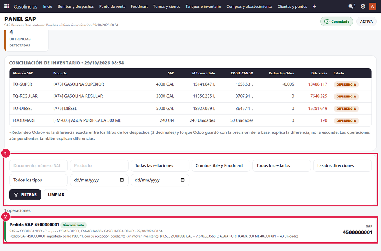Click the plus icon in the navbar
The height and width of the screenshot is (251, 381).
(x=314, y=6)
